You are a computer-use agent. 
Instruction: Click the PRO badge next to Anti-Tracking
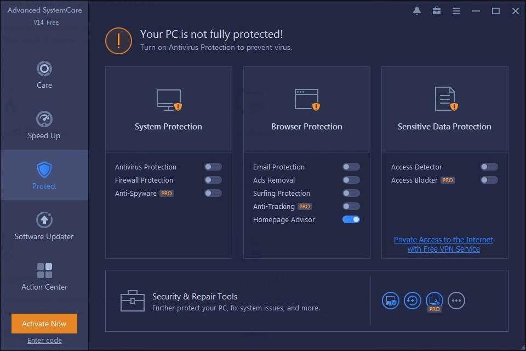(x=305, y=207)
